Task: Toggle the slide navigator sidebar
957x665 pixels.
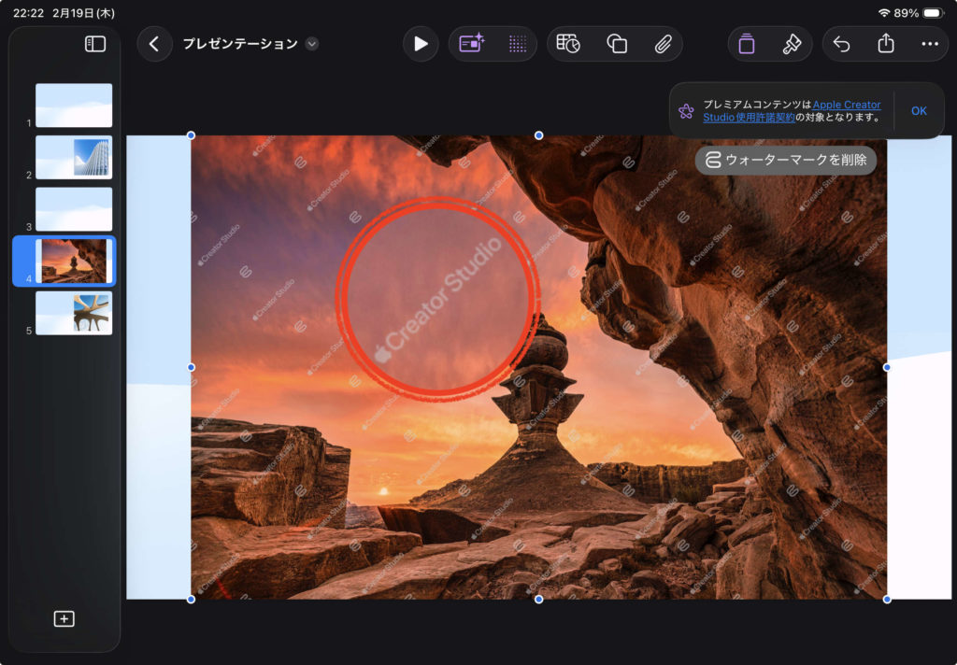Action: (x=95, y=44)
